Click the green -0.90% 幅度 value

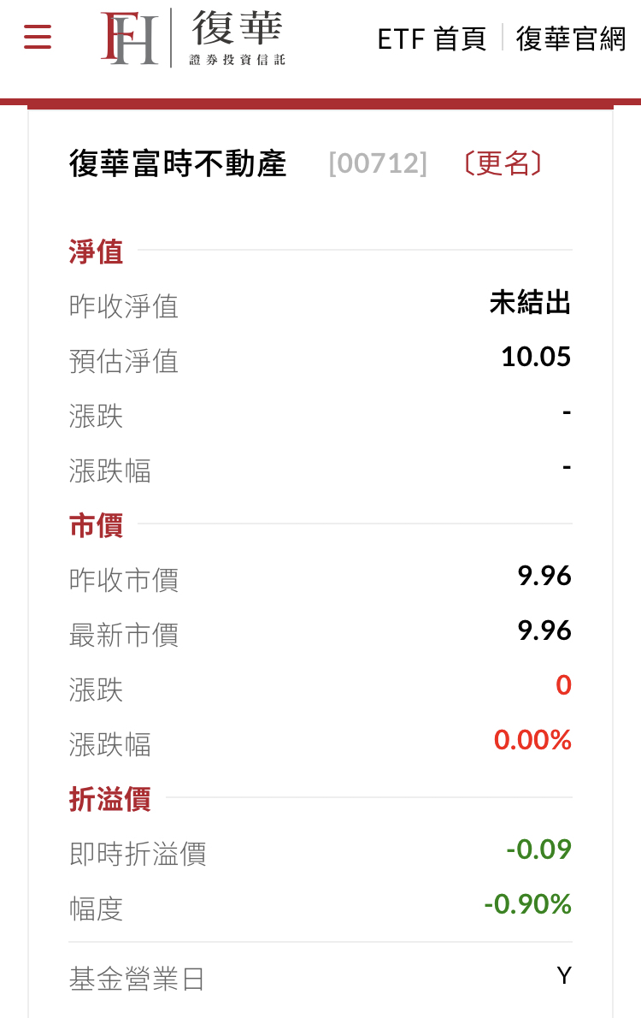[527, 904]
